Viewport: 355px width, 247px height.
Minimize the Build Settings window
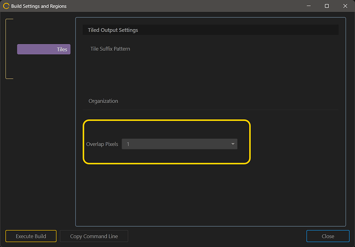(x=309, y=6)
